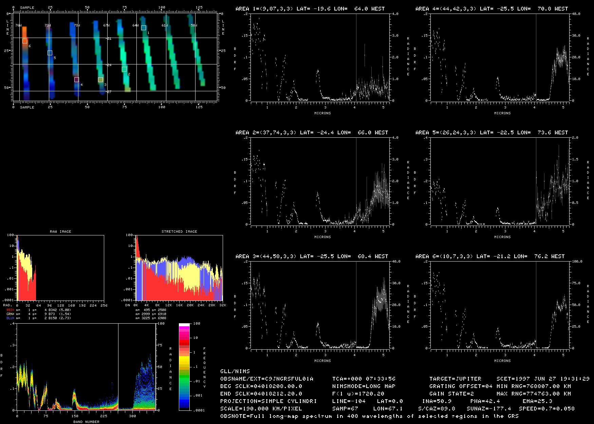Click the 'PHA=42.4' value
Viewport: 594px width, 424px height.
[x=485, y=401]
